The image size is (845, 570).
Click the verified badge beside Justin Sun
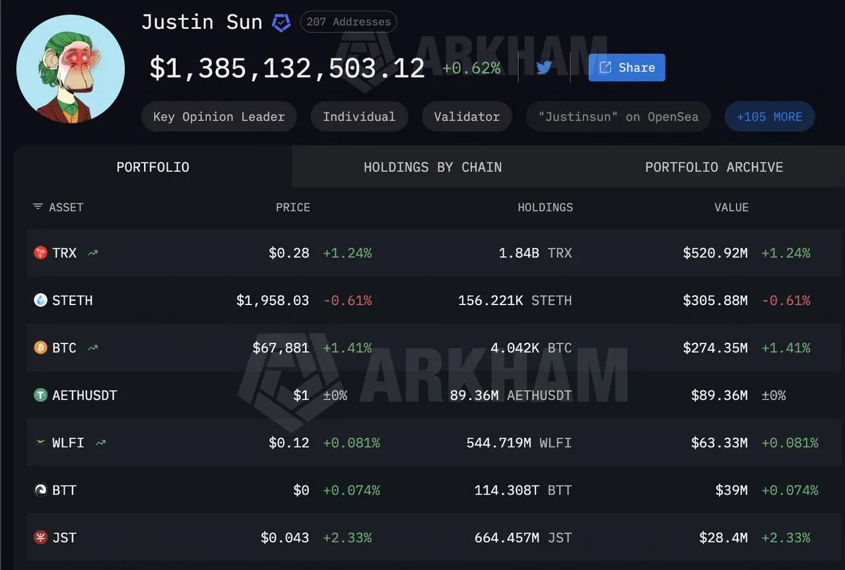281,22
